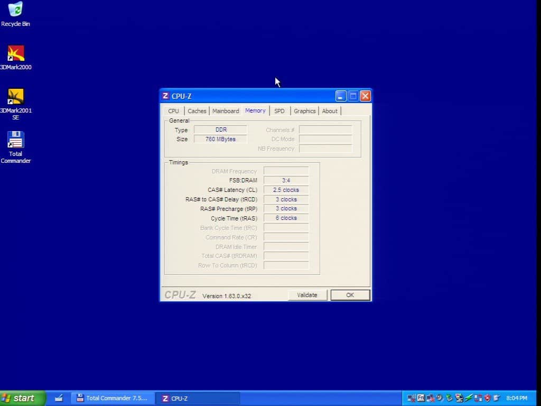Screen dimensions: 541x406
Task: Click the Show Desktop quick launch icon
Action: tap(59, 398)
